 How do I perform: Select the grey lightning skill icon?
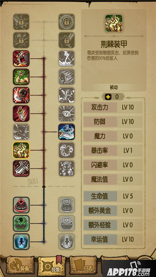point(66,58)
